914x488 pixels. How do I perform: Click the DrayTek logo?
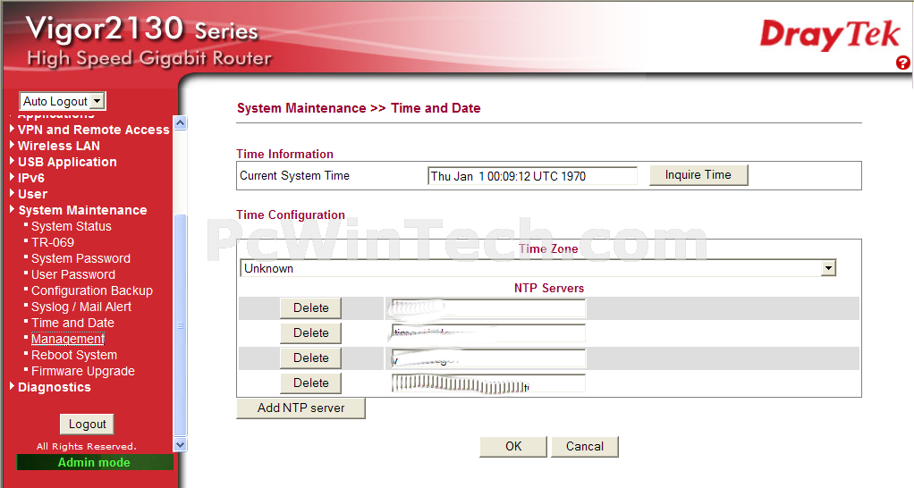830,35
